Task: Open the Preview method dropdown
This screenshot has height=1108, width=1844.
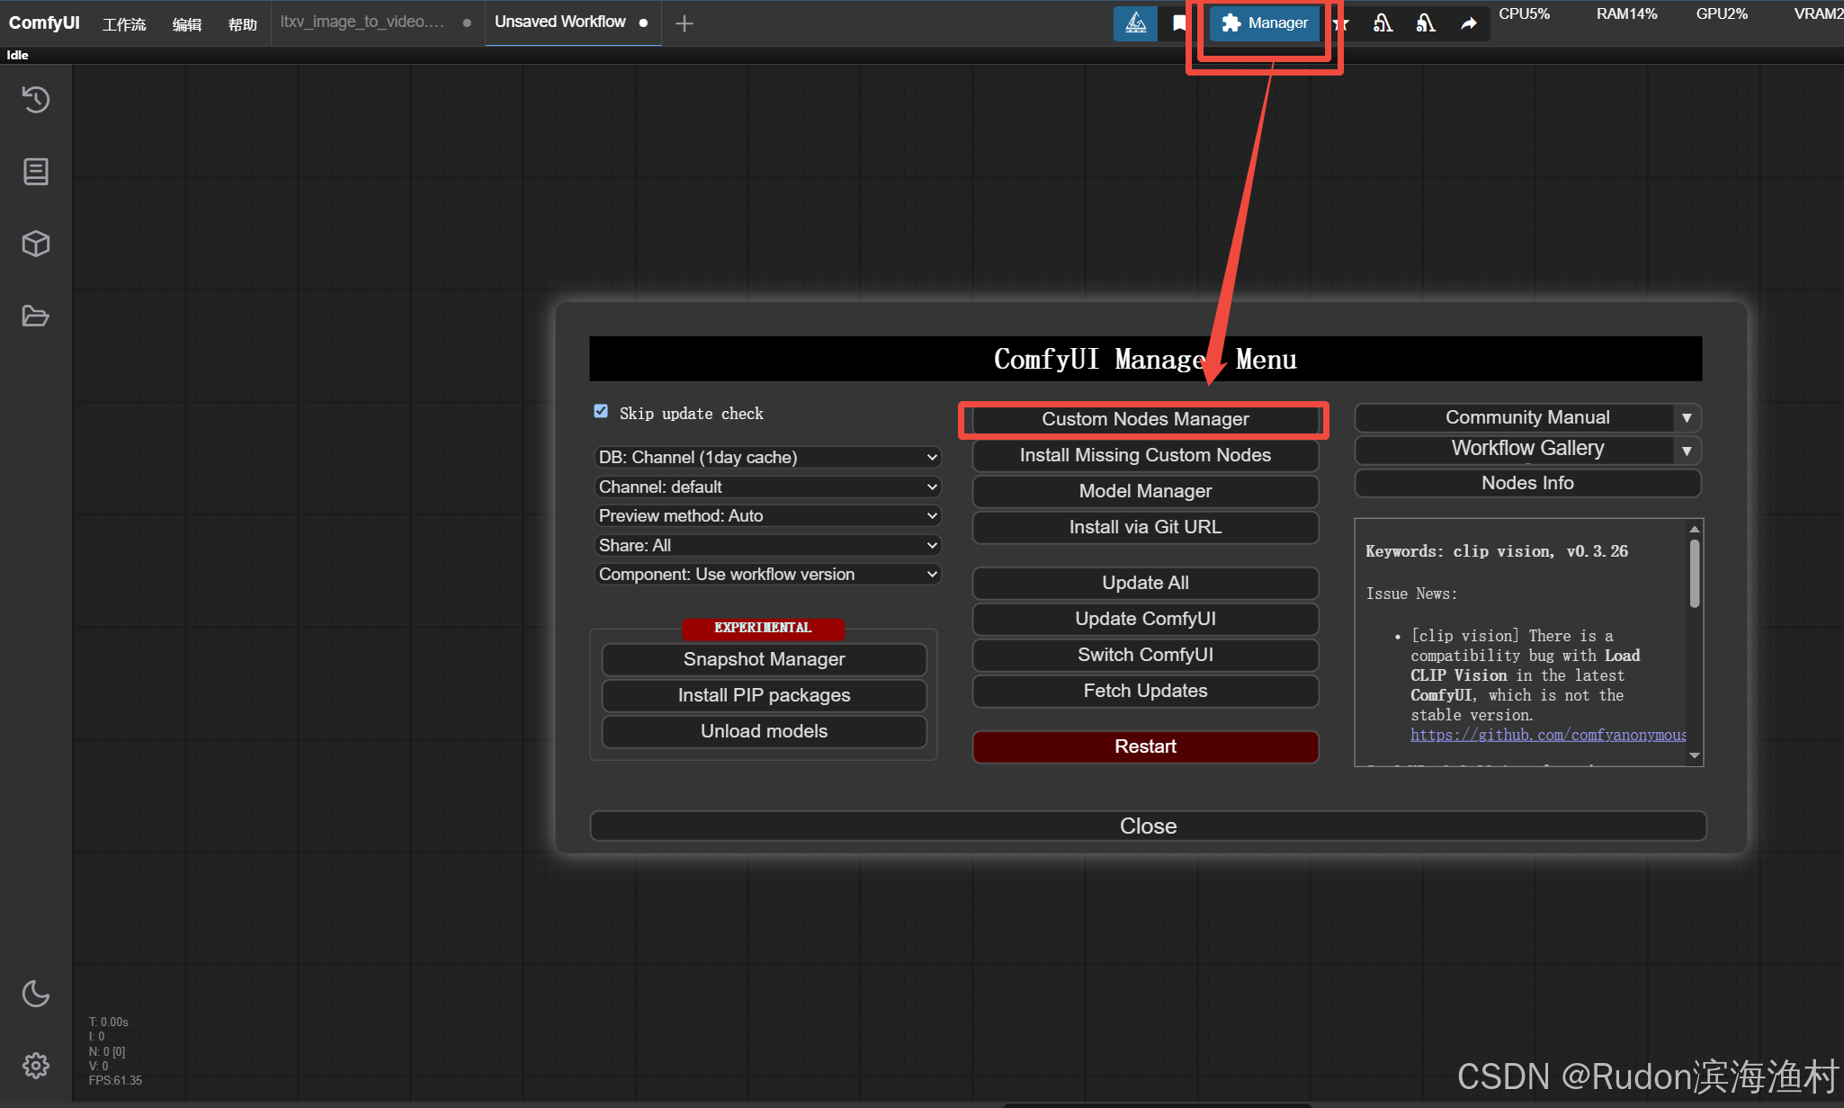Action: click(766, 515)
